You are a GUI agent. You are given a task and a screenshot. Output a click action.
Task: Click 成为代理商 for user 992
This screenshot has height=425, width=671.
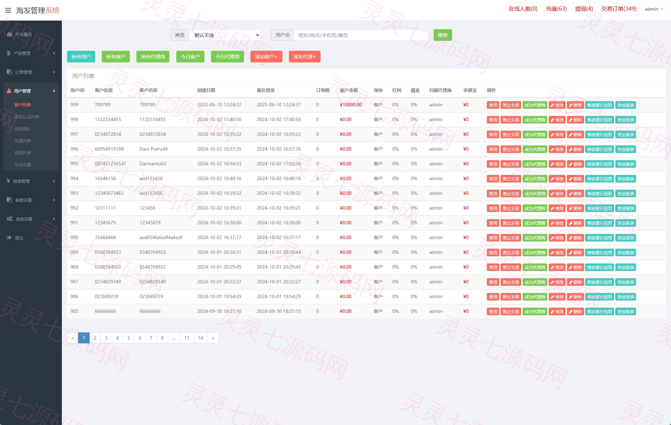tap(535, 208)
